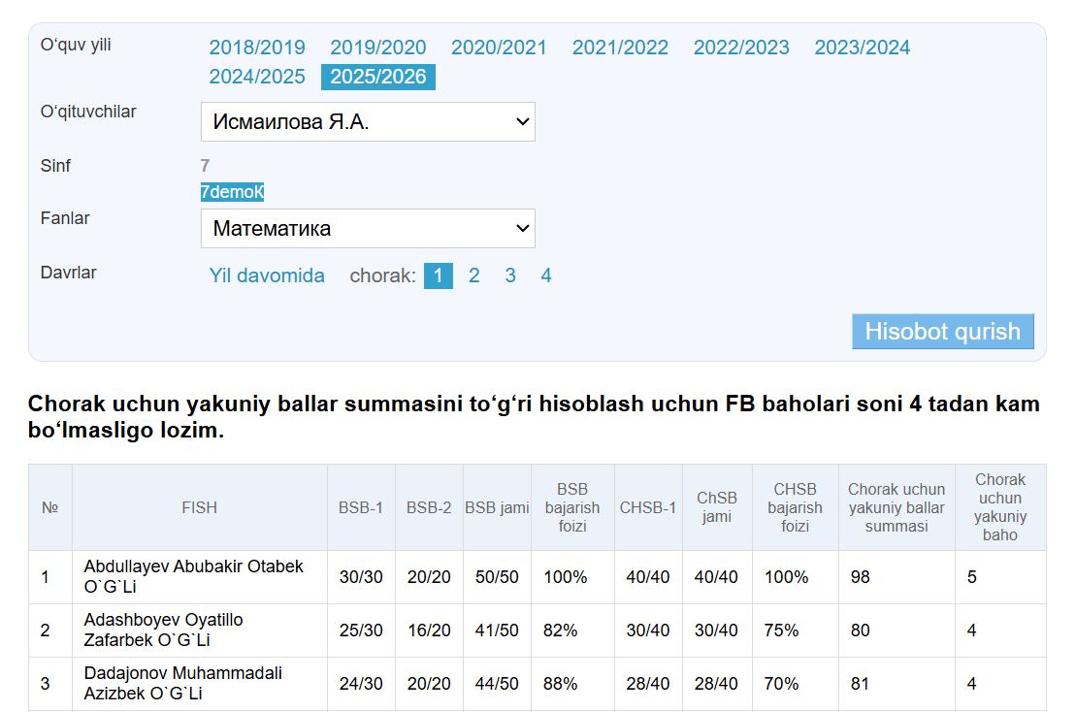Select quarter 2
The width and height of the screenshot is (1076, 712).
[474, 275]
